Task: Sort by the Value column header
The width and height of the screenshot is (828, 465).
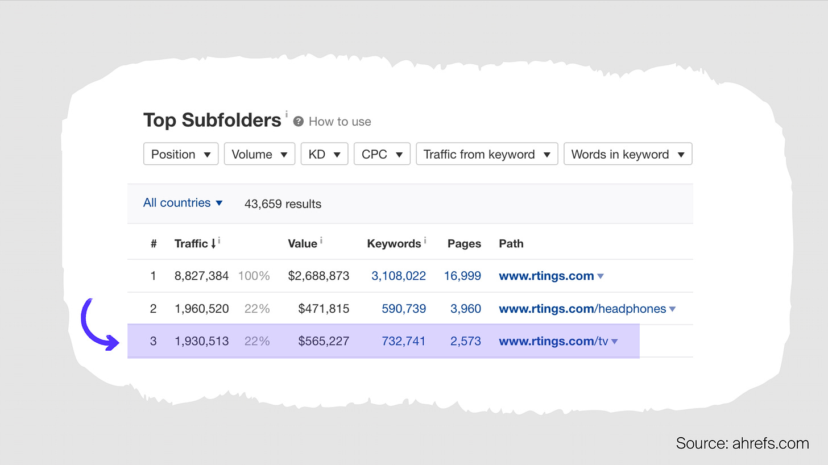Action: (303, 243)
